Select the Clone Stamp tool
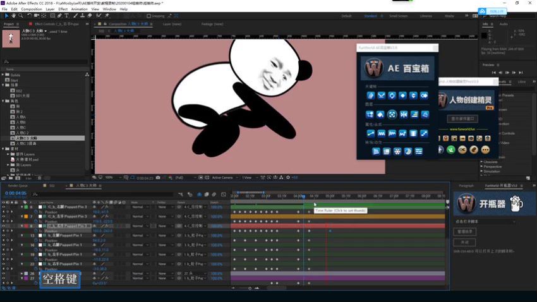537x302 pixels. click(83, 16)
